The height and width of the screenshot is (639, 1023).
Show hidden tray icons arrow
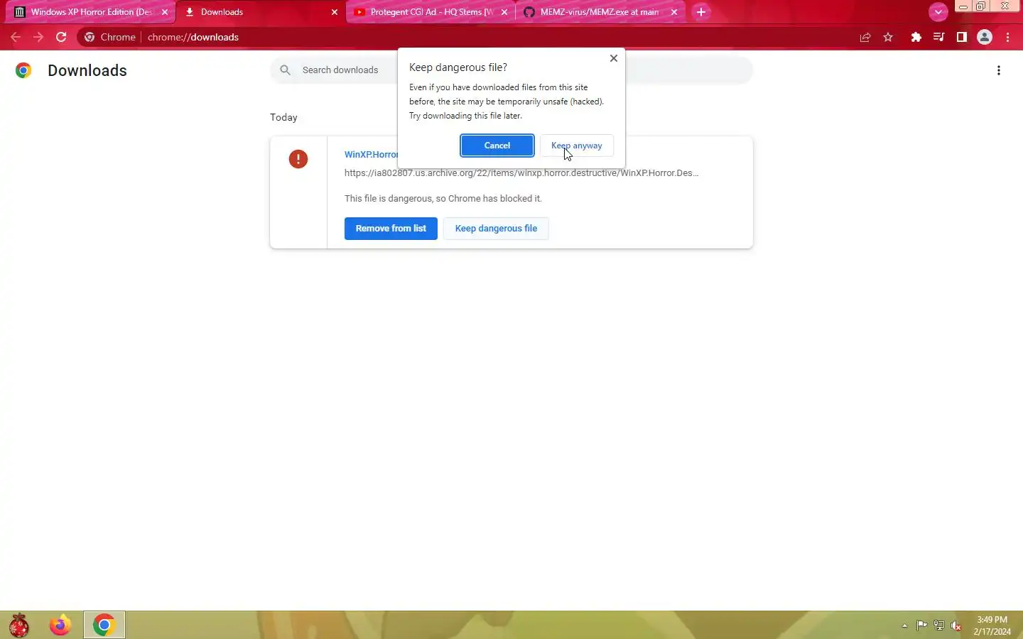(904, 626)
